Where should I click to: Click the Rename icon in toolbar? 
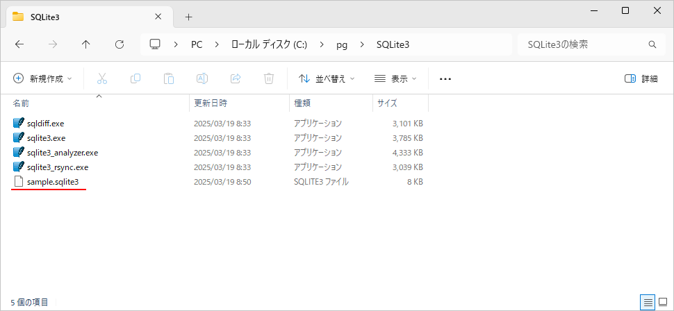[x=202, y=78]
